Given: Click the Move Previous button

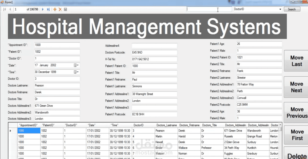Looking at the screenshot, I should [x=297, y=113].
